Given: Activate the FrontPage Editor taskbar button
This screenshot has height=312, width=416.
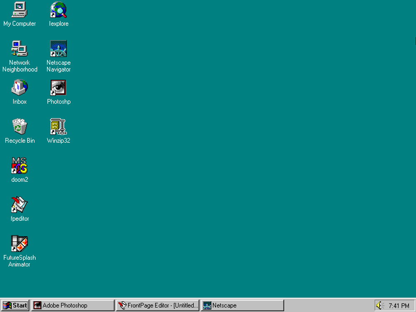Looking at the screenshot, I should (158, 305).
